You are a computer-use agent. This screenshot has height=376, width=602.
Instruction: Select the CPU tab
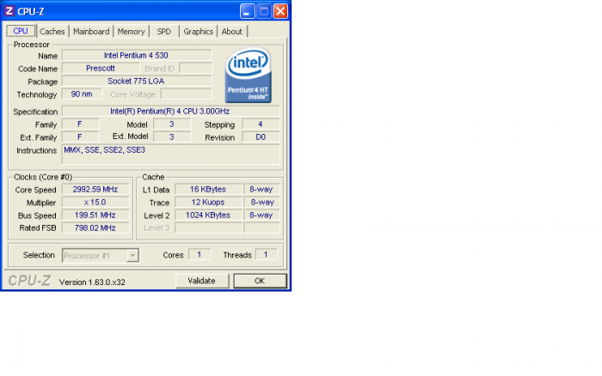[x=21, y=31]
